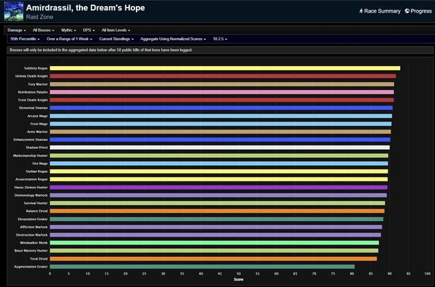The width and height of the screenshot is (435, 287).
Task: Select the Windwalker Monk green bar
Action: tap(214, 243)
